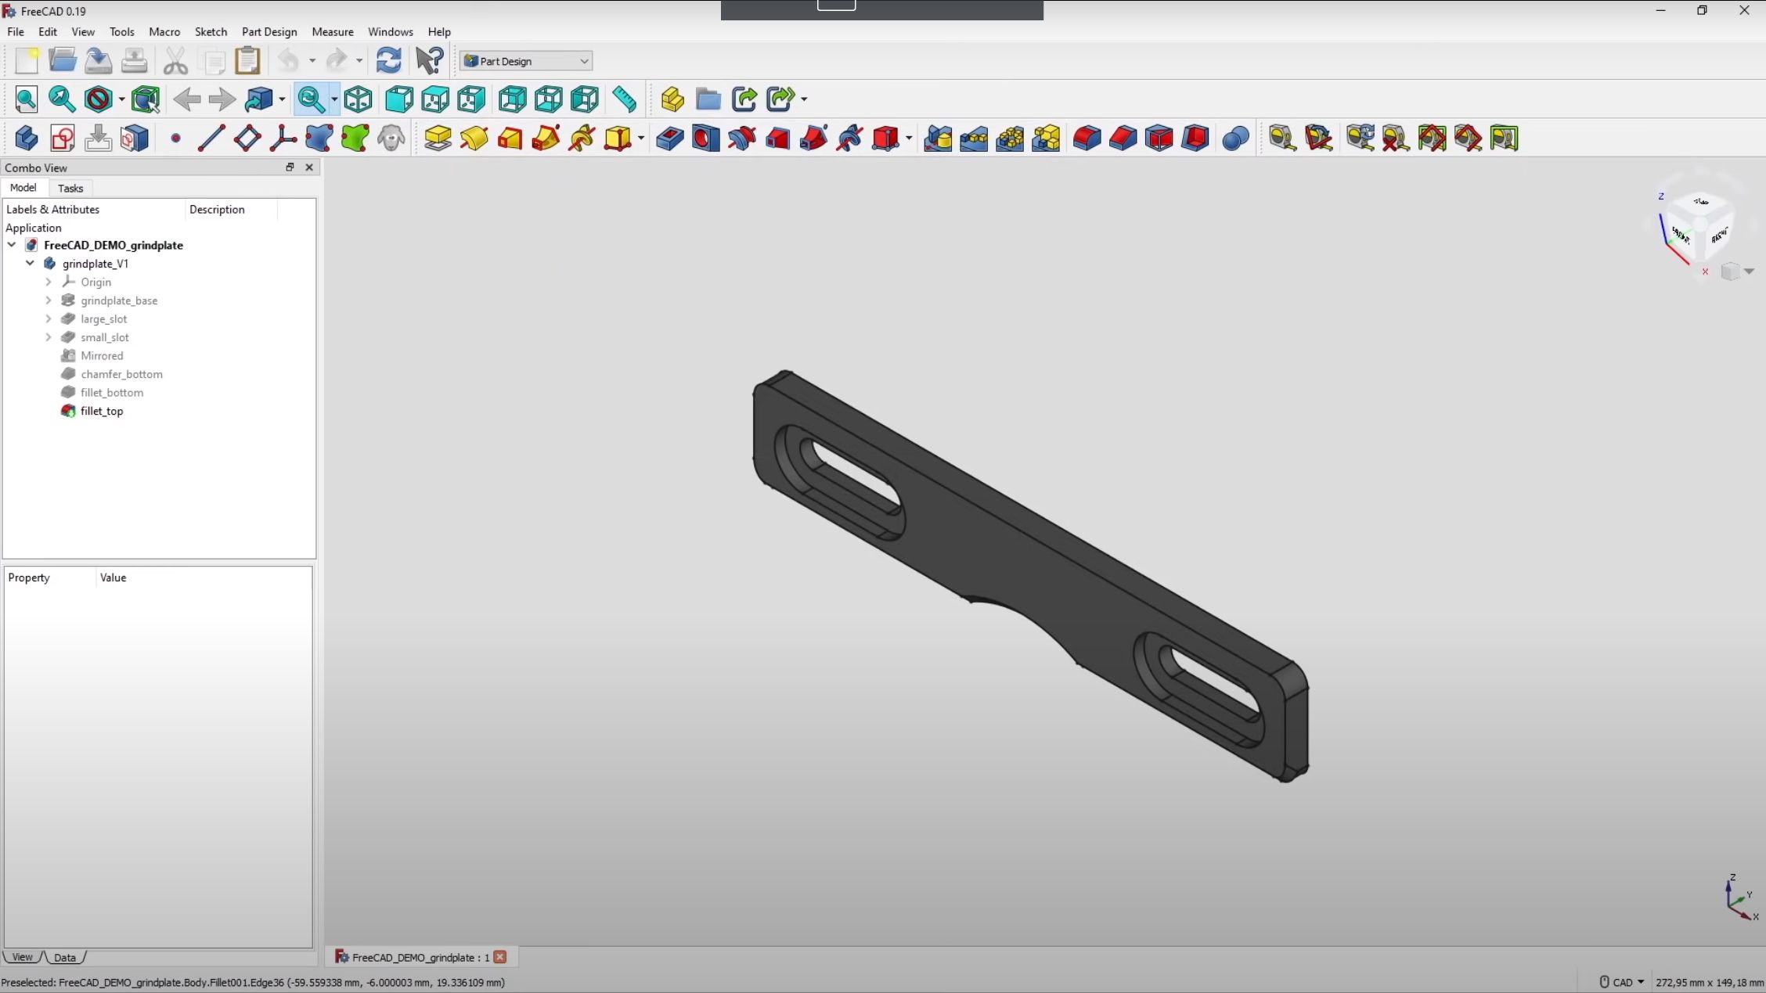Open the Part Design workbench dropdown
This screenshot has width=1766, height=993.
pos(583,60)
